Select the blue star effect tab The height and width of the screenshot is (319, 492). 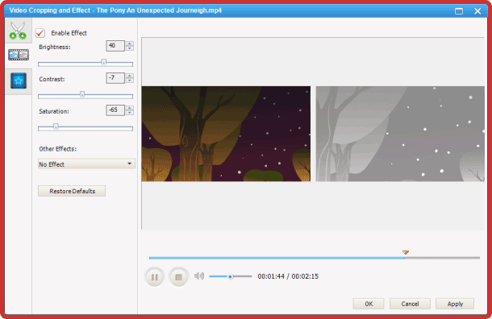coord(19,81)
